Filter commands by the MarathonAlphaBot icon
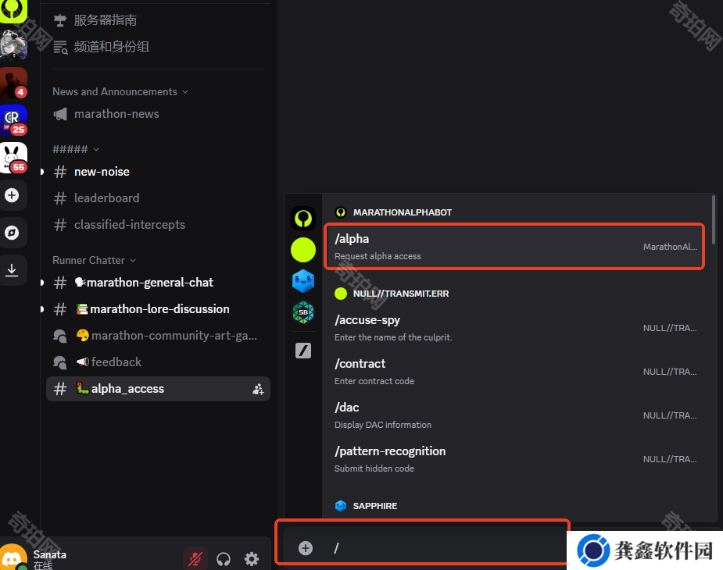Viewport: 723px width, 570px height. (303, 219)
